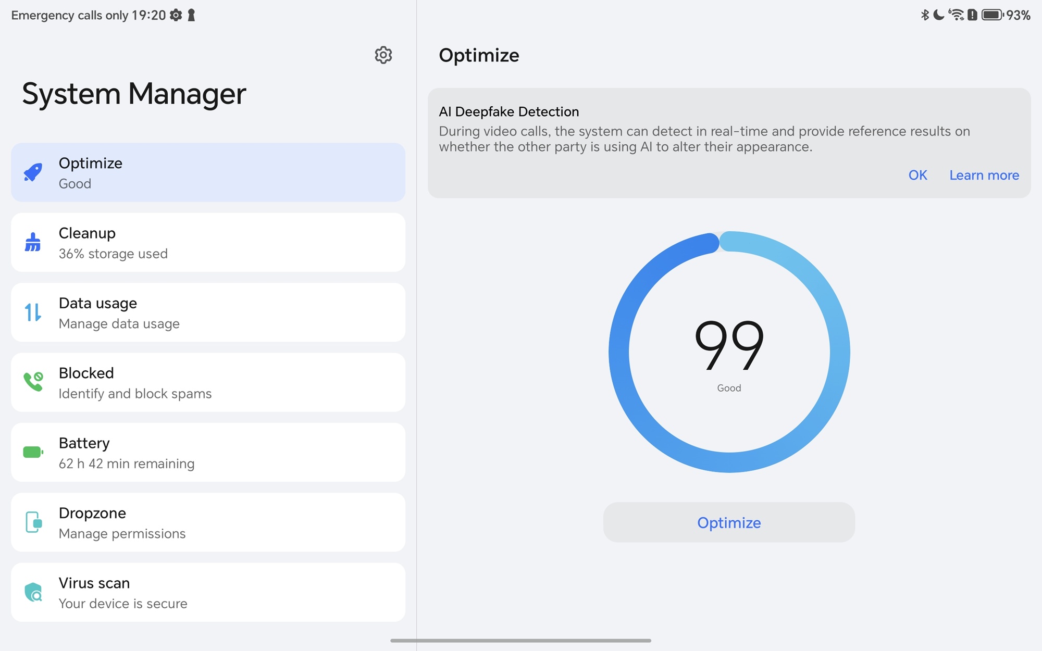Tap the 99 score circular gauge

pos(729,352)
